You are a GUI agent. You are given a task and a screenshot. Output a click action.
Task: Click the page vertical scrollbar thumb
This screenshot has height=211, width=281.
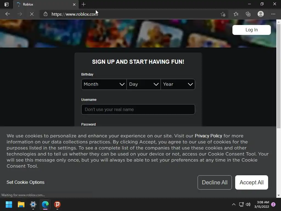(279, 76)
